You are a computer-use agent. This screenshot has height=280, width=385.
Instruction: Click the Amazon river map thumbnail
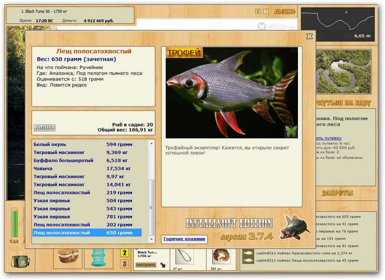tap(343, 71)
